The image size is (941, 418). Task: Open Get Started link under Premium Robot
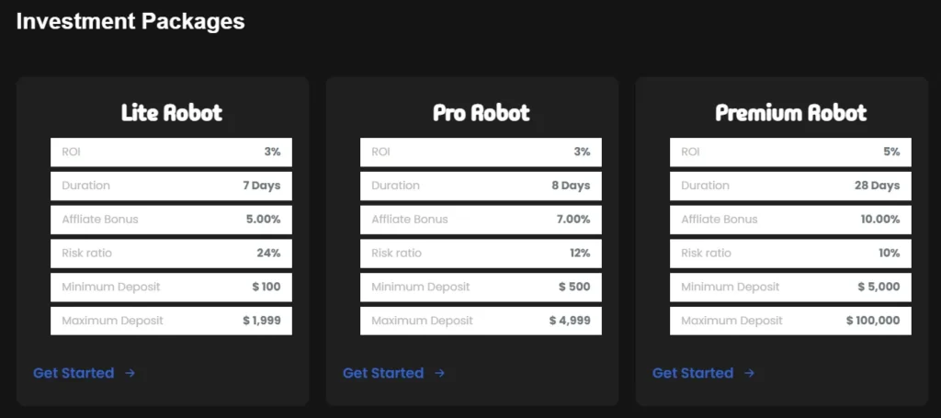[x=693, y=373]
